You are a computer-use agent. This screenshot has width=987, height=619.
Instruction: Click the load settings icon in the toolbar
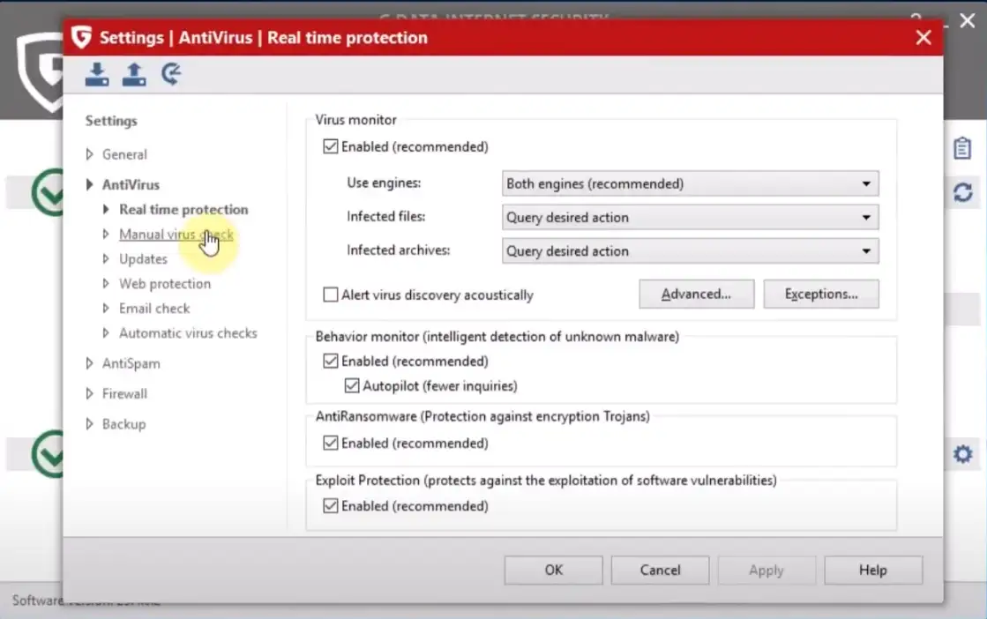click(97, 75)
